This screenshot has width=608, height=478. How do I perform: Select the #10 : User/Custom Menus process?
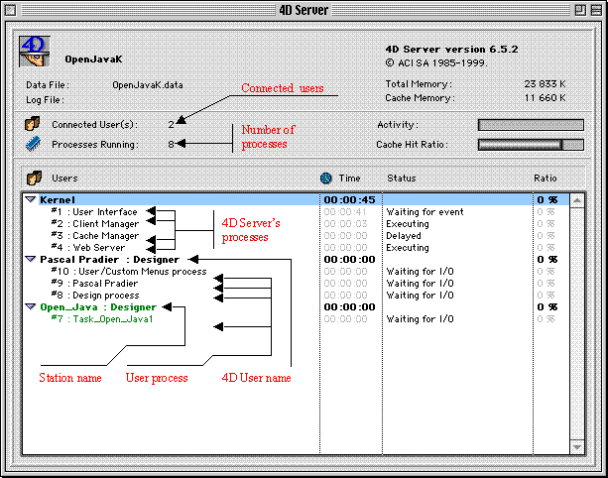click(128, 272)
